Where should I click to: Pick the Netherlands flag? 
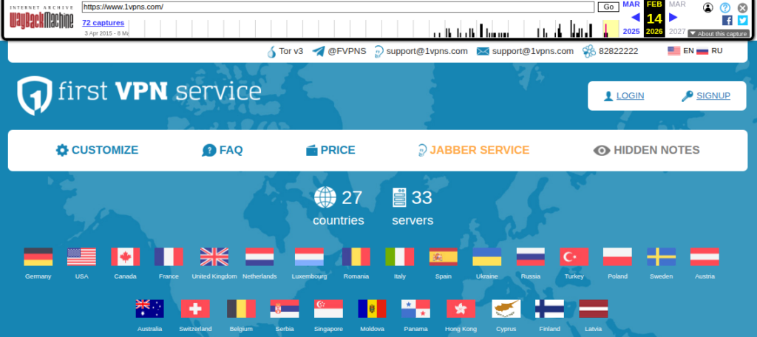259,257
